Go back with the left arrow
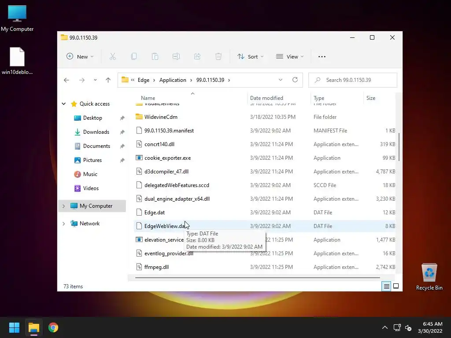Viewport: 451px width, 338px height. pyautogui.click(x=67, y=80)
